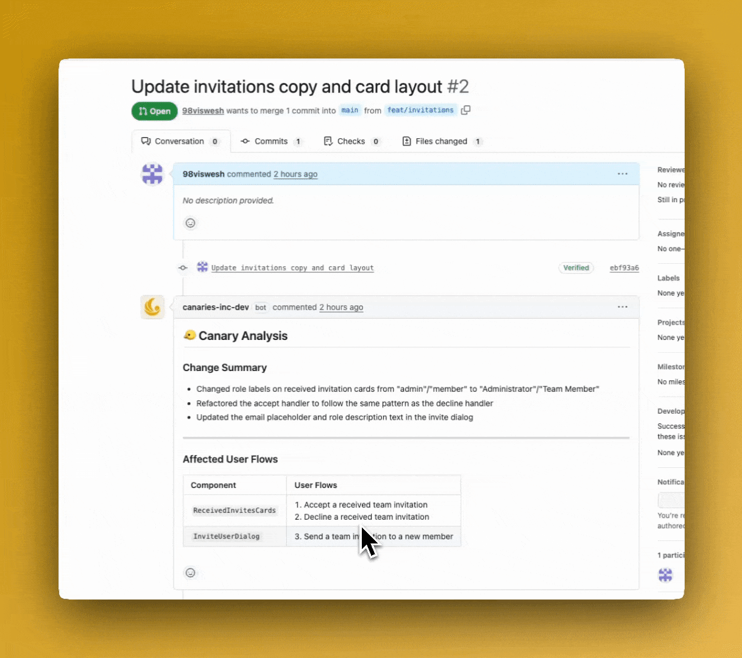Click the 2 hours ago timestamp link
Screen dimensions: 742x658
tap(295, 174)
